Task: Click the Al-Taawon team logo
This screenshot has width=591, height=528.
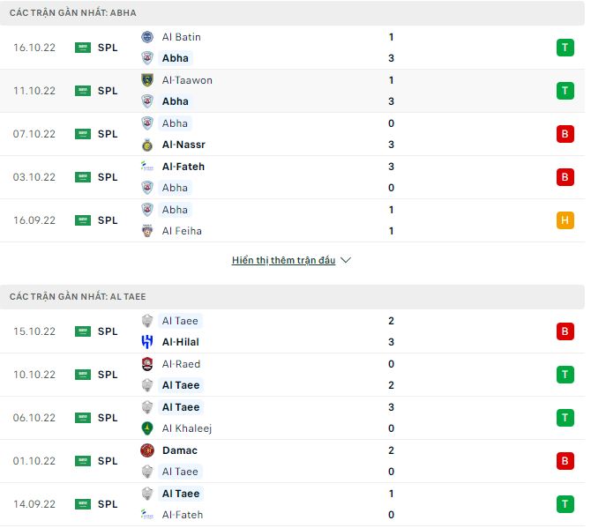Action: point(147,80)
